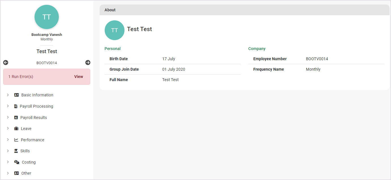Screen dimensions: 391x180
Task: Open the Costing menu label
Action: [x=29, y=162]
